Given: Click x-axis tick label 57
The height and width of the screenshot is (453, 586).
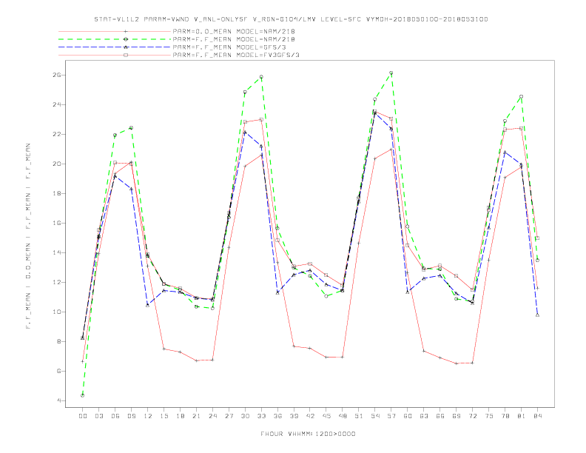Looking at the screenshot, I should (x=391, y=416).
